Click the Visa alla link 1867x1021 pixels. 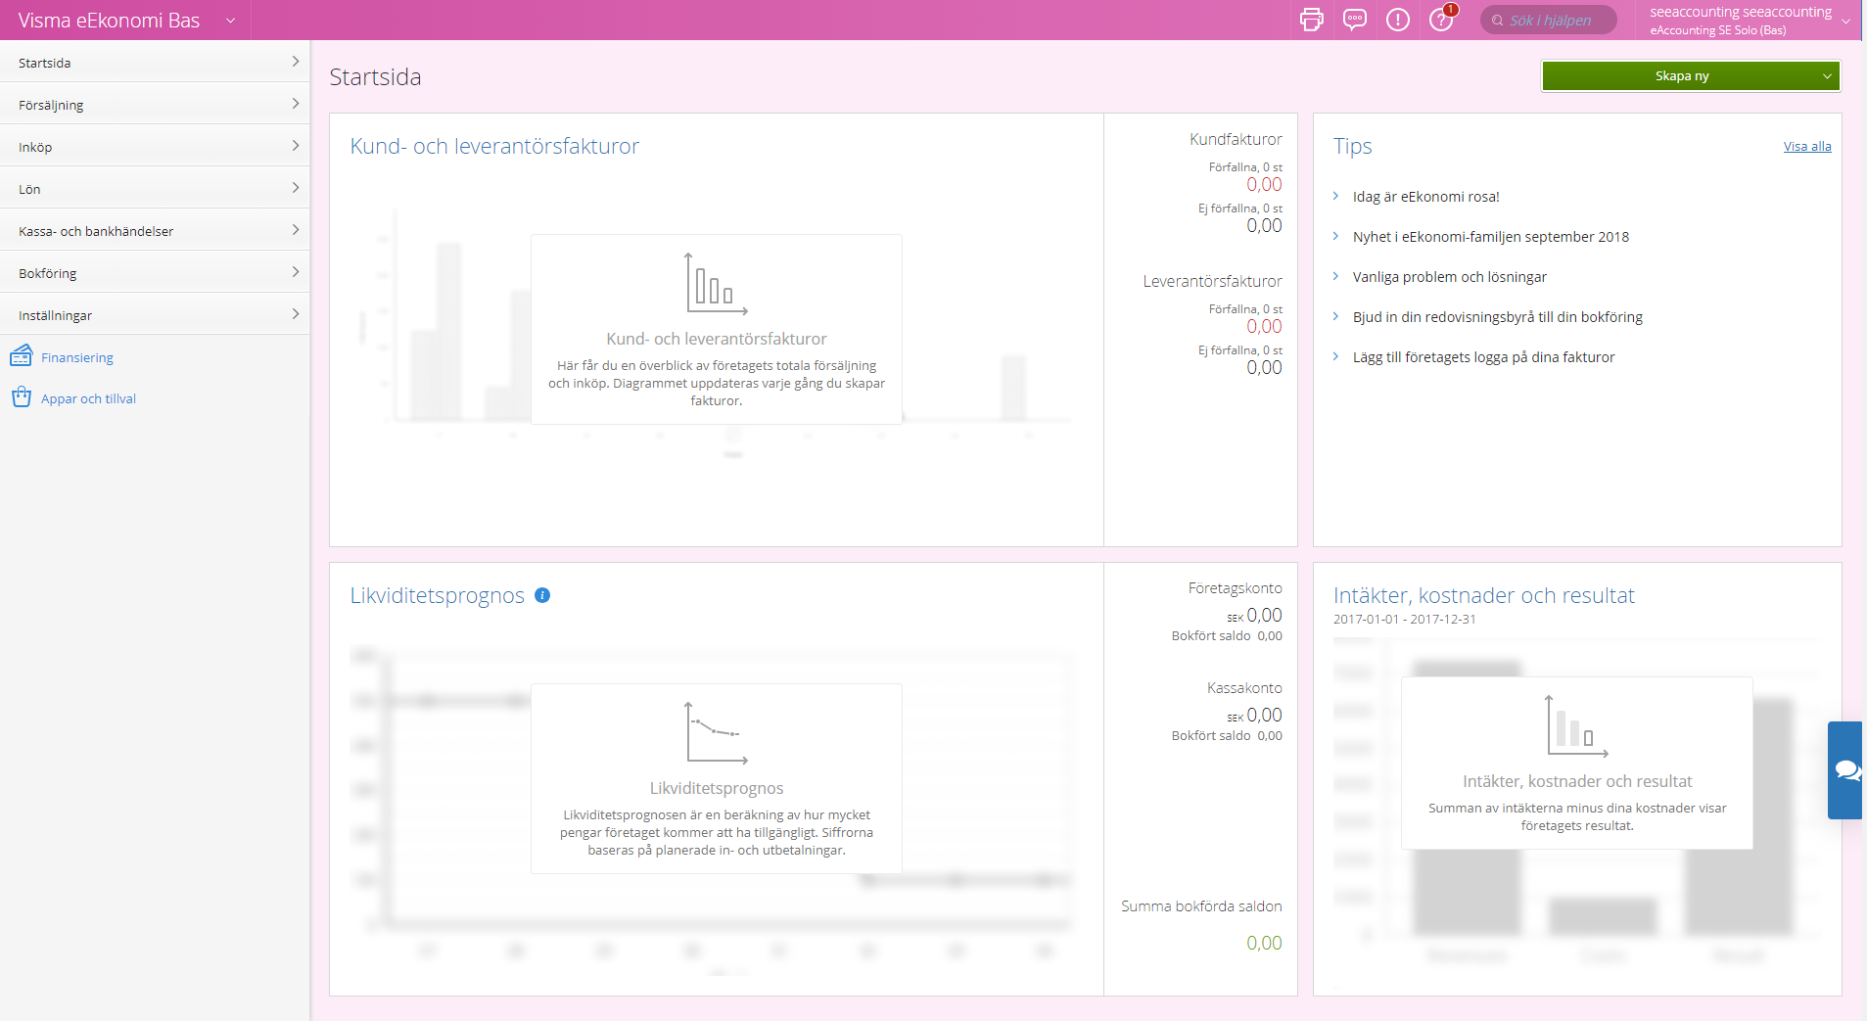[x=1806, y=146]
